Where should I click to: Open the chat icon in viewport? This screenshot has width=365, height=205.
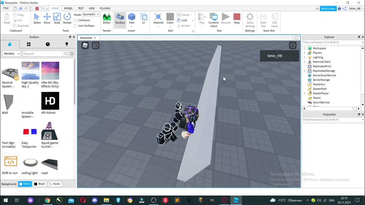[96, 45]
